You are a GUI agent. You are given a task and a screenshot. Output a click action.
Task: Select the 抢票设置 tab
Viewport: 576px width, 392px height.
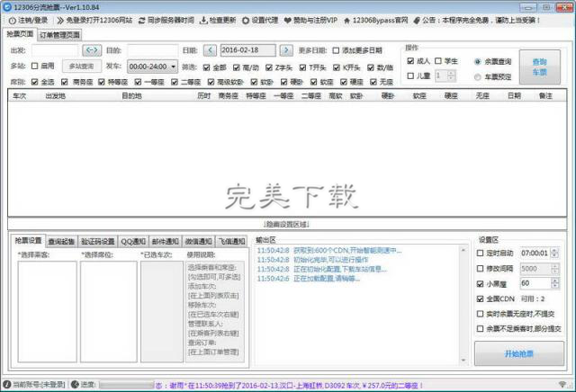click(28, 240)
